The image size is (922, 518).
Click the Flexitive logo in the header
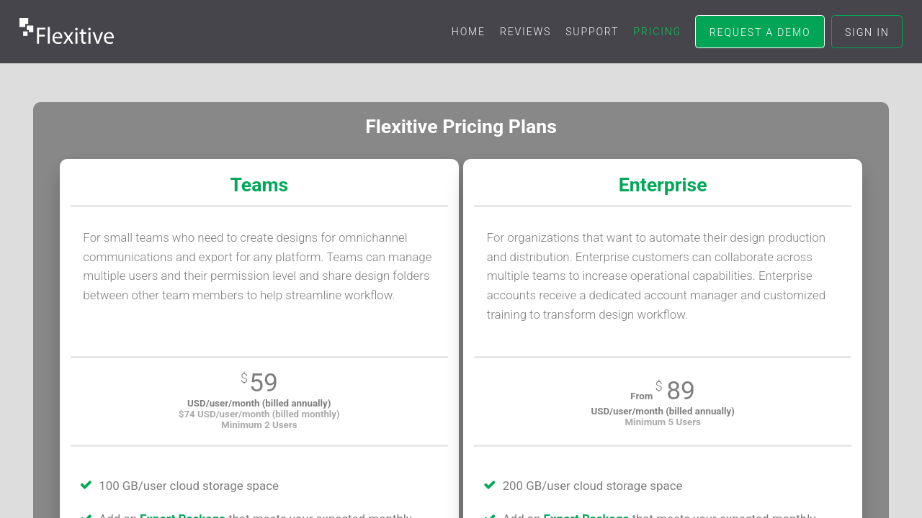click(x=67, y=32)
